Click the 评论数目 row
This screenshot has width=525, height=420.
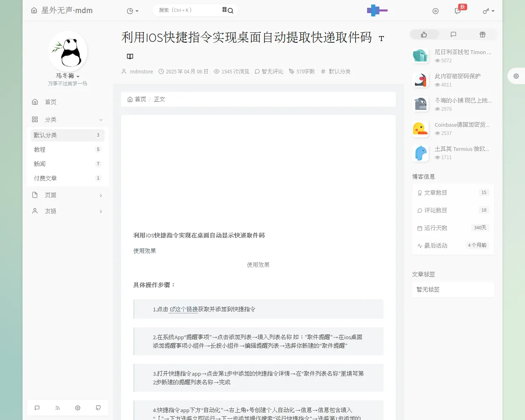coord(453,210)
